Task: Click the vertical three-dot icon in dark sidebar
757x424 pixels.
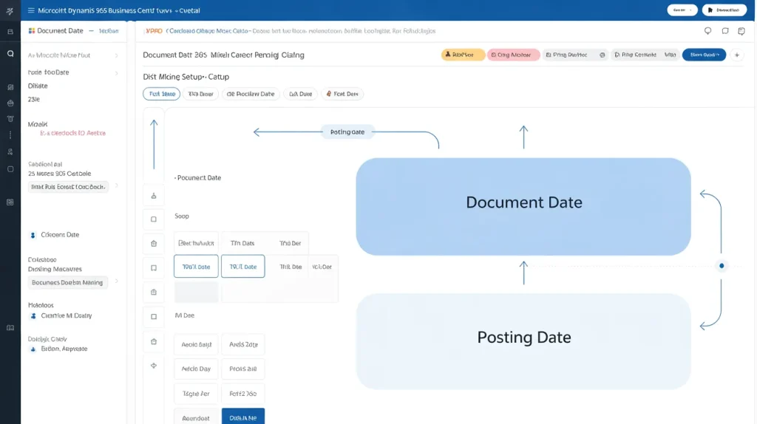Action: click(x=10, y=135)
